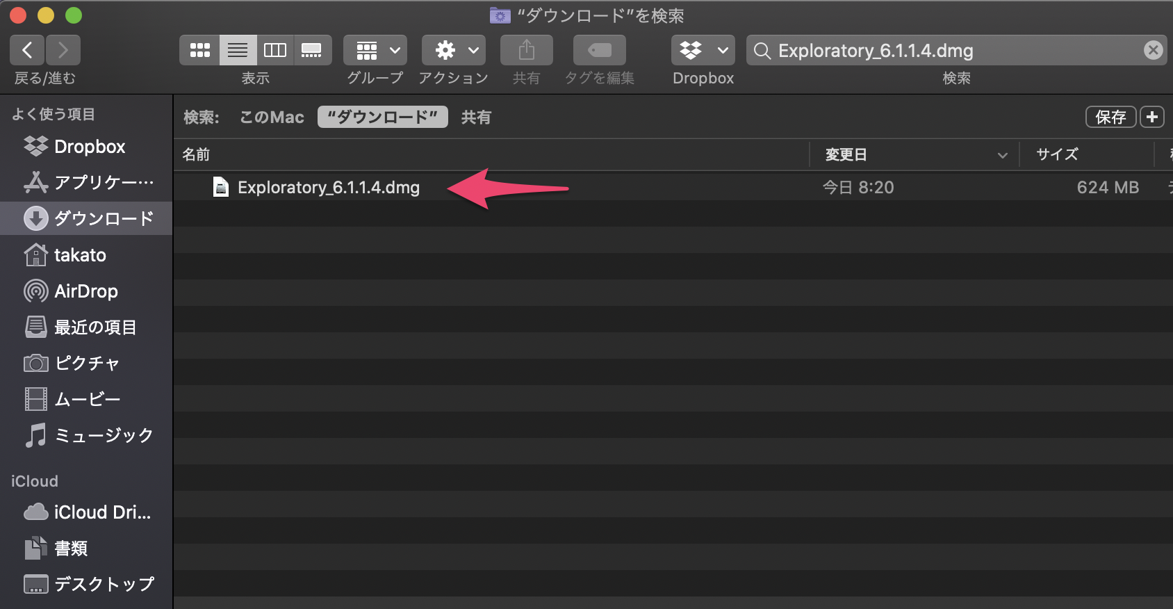Toggle sort order chevron in 変更日 header
The image size is (1173, 609).
tap(1002, 155)
